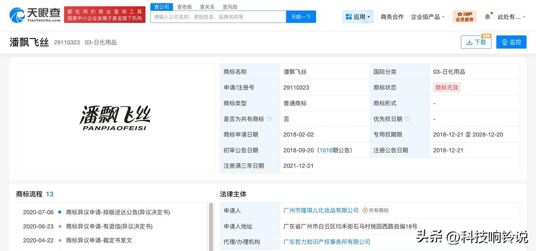Click exclusive period 2018-12-21 至 2028-12-20
536x251 pixels.
click(x=468, y=135)
